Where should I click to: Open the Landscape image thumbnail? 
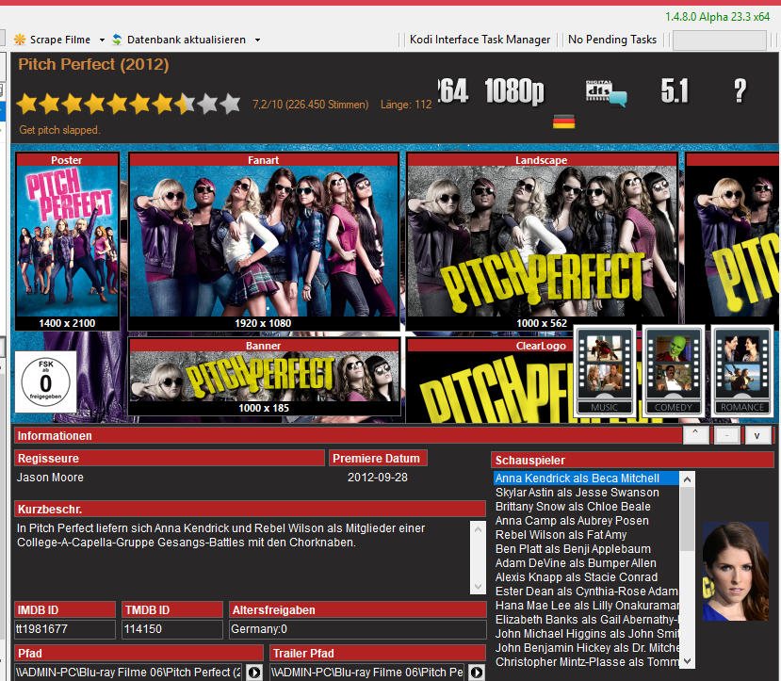pyautogui.click(x=542, y=241)
